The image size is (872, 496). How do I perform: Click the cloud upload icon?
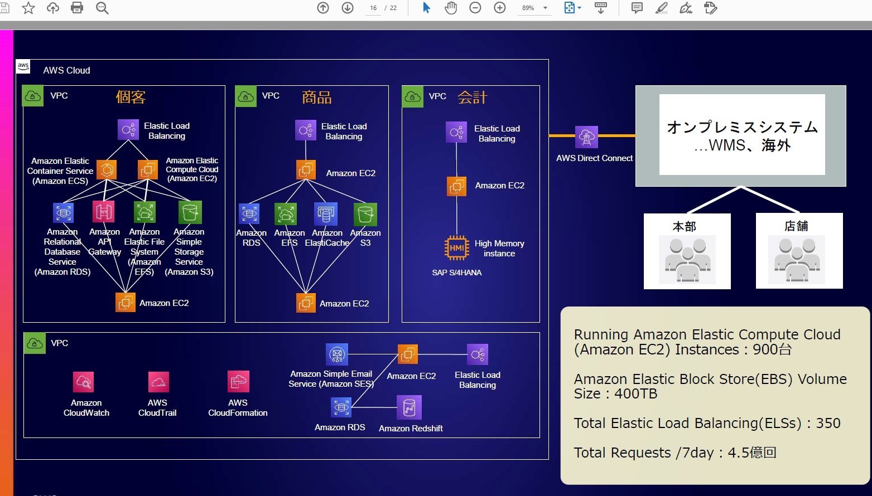53,8
